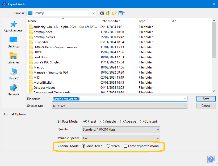The image size is (218, 166).
Task: Click the Save button
Action: pyautogui.click(x=206, y=99)
